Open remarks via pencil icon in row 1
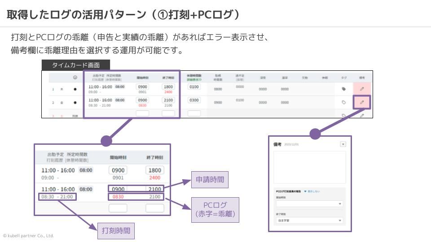The width and height of the screenshot is (431, 242). (362, 89)
